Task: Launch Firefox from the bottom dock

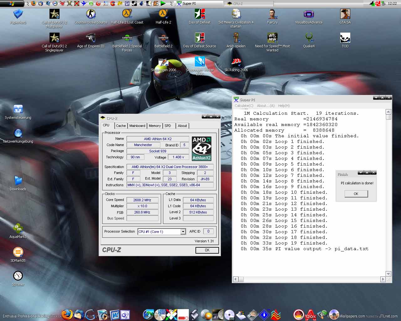Action: [x=67, y=314]
